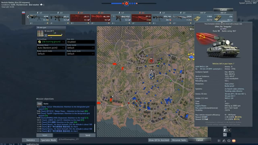Select the T-90M tank slot
Screen dimensions: 258x145
click(x=203, y=18)
